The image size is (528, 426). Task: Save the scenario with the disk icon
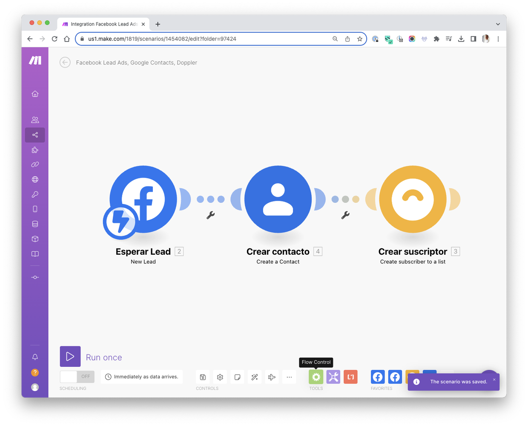click(x=203, y=377)
